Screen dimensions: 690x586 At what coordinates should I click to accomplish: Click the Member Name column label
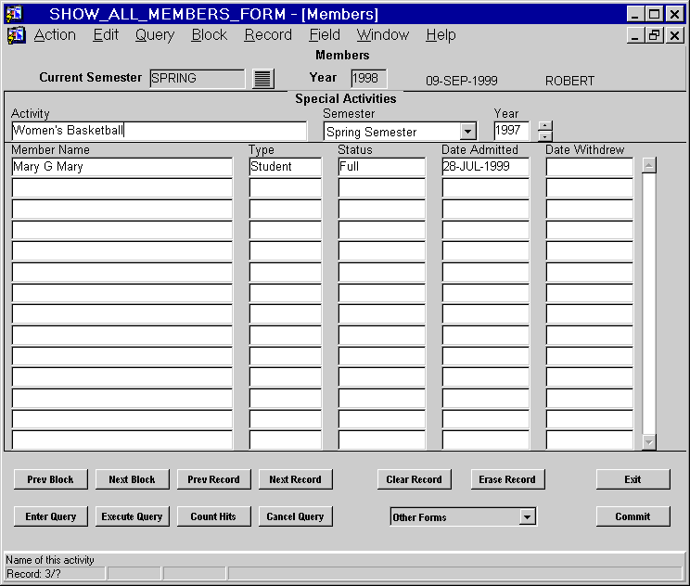(50, 149)
